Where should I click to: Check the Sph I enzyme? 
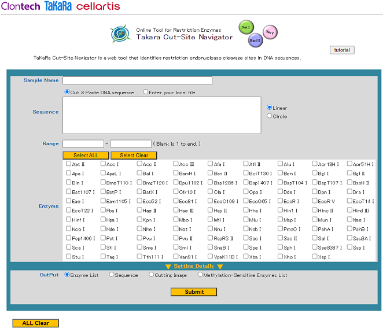[280, 247]
